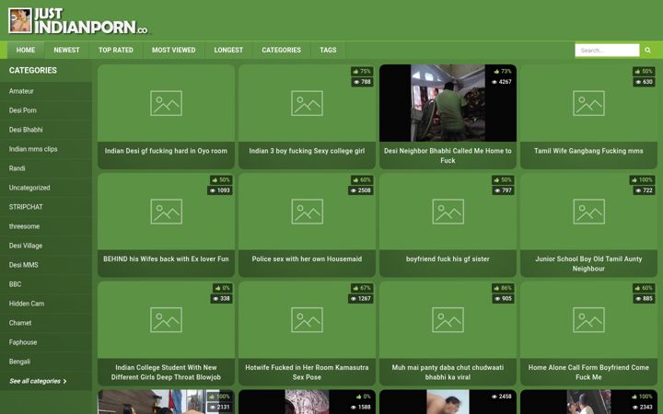This screenshot has height=414, width=663.
Task: Click the thumbs-up 86% rating badge
Action: point(503,288)
